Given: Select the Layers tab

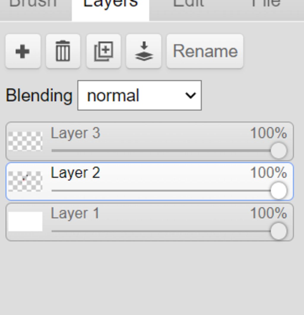Looking at the screenshot, I should [110, 4].
